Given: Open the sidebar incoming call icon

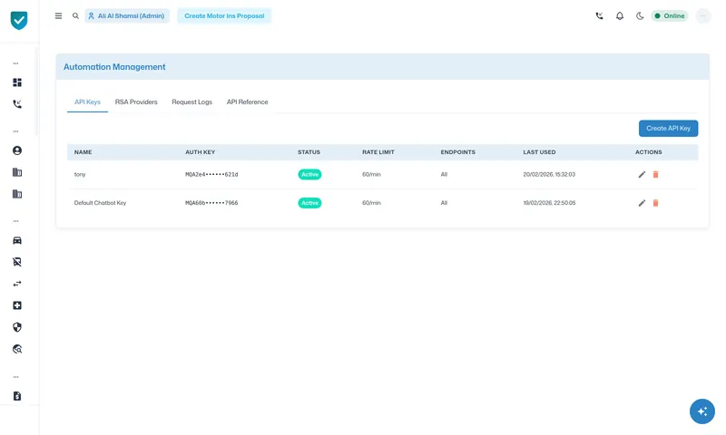Looking at the screenshot, I should click(17, 104).
